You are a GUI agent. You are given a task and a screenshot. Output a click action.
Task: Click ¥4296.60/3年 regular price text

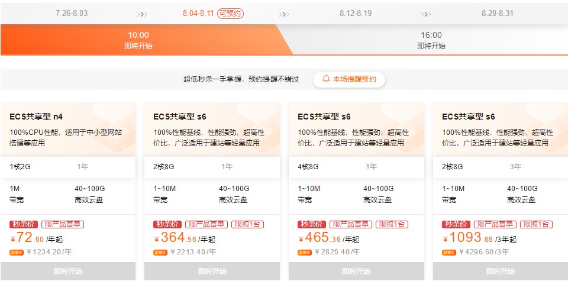point(485,251)
